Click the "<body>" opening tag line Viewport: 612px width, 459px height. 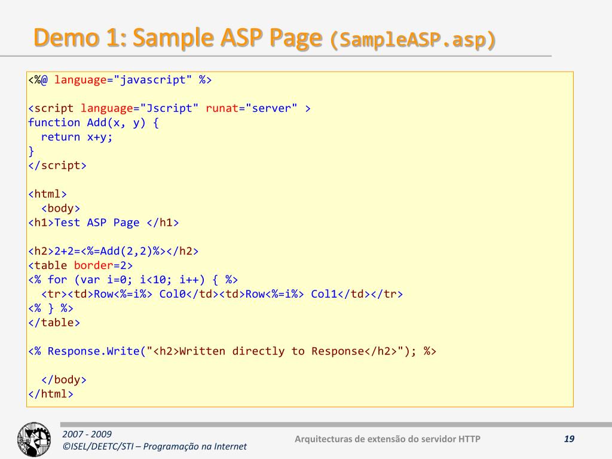point(60,209)
